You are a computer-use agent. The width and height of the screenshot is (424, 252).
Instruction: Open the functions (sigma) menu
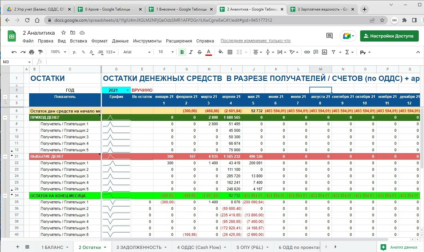click(x=349, y=52)
